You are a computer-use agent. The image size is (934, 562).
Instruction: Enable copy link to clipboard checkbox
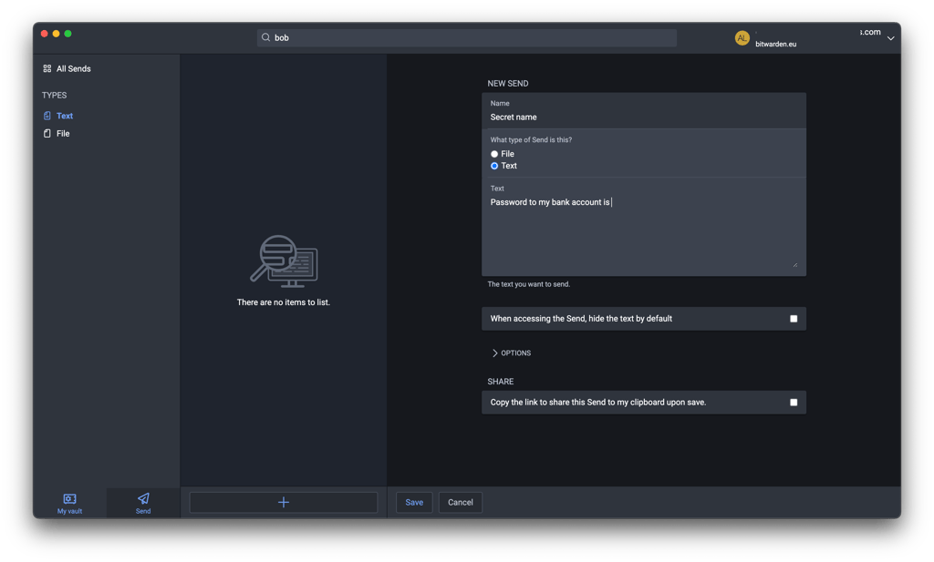[794, 403]
